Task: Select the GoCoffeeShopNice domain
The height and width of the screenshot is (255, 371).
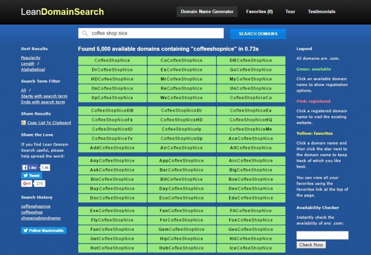Action: pyautogui.click(x=251, y=70)
